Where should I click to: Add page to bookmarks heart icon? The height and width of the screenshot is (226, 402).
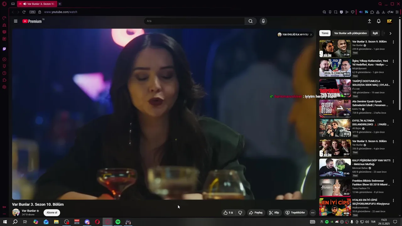tap(353, 12)
